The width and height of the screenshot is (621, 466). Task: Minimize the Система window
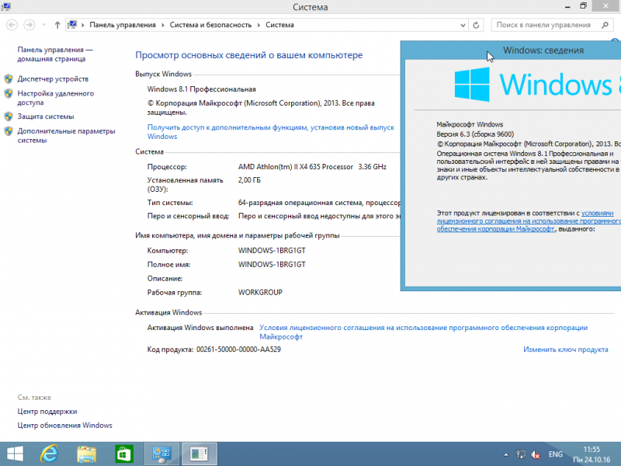(567, 7)
